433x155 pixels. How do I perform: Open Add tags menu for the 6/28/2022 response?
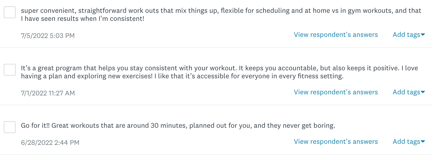406,142
